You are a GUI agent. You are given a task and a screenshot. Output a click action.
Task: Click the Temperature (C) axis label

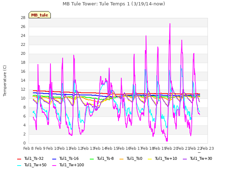[5, 81]
